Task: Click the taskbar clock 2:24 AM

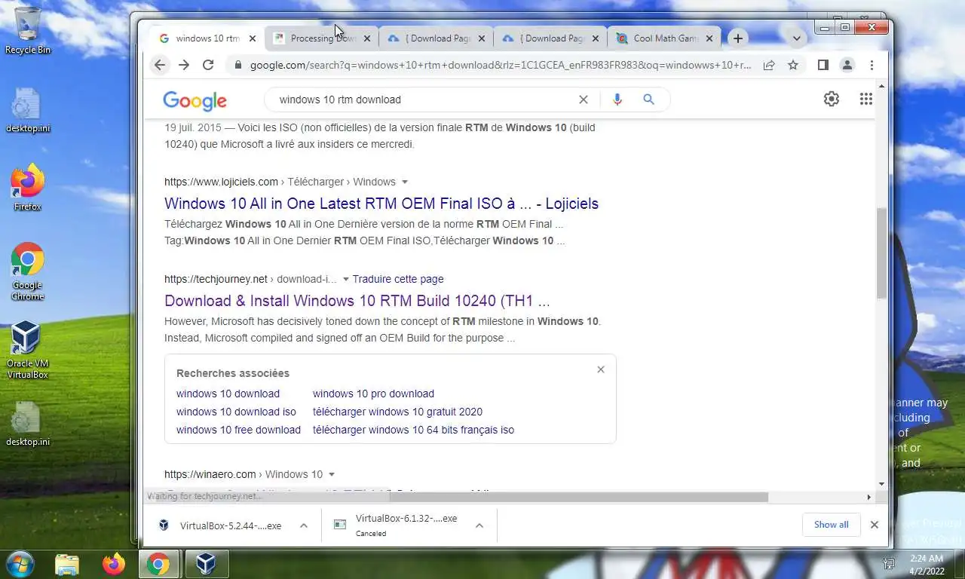Action: pos(927,564)
